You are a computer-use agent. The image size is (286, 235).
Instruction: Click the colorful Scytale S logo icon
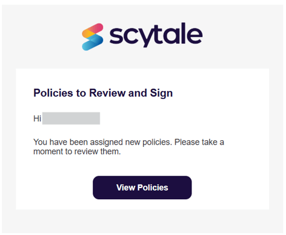pyautogui.click(x=93, y=37)
